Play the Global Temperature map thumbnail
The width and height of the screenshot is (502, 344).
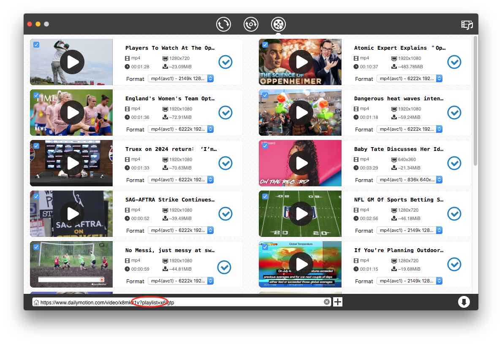300,264
